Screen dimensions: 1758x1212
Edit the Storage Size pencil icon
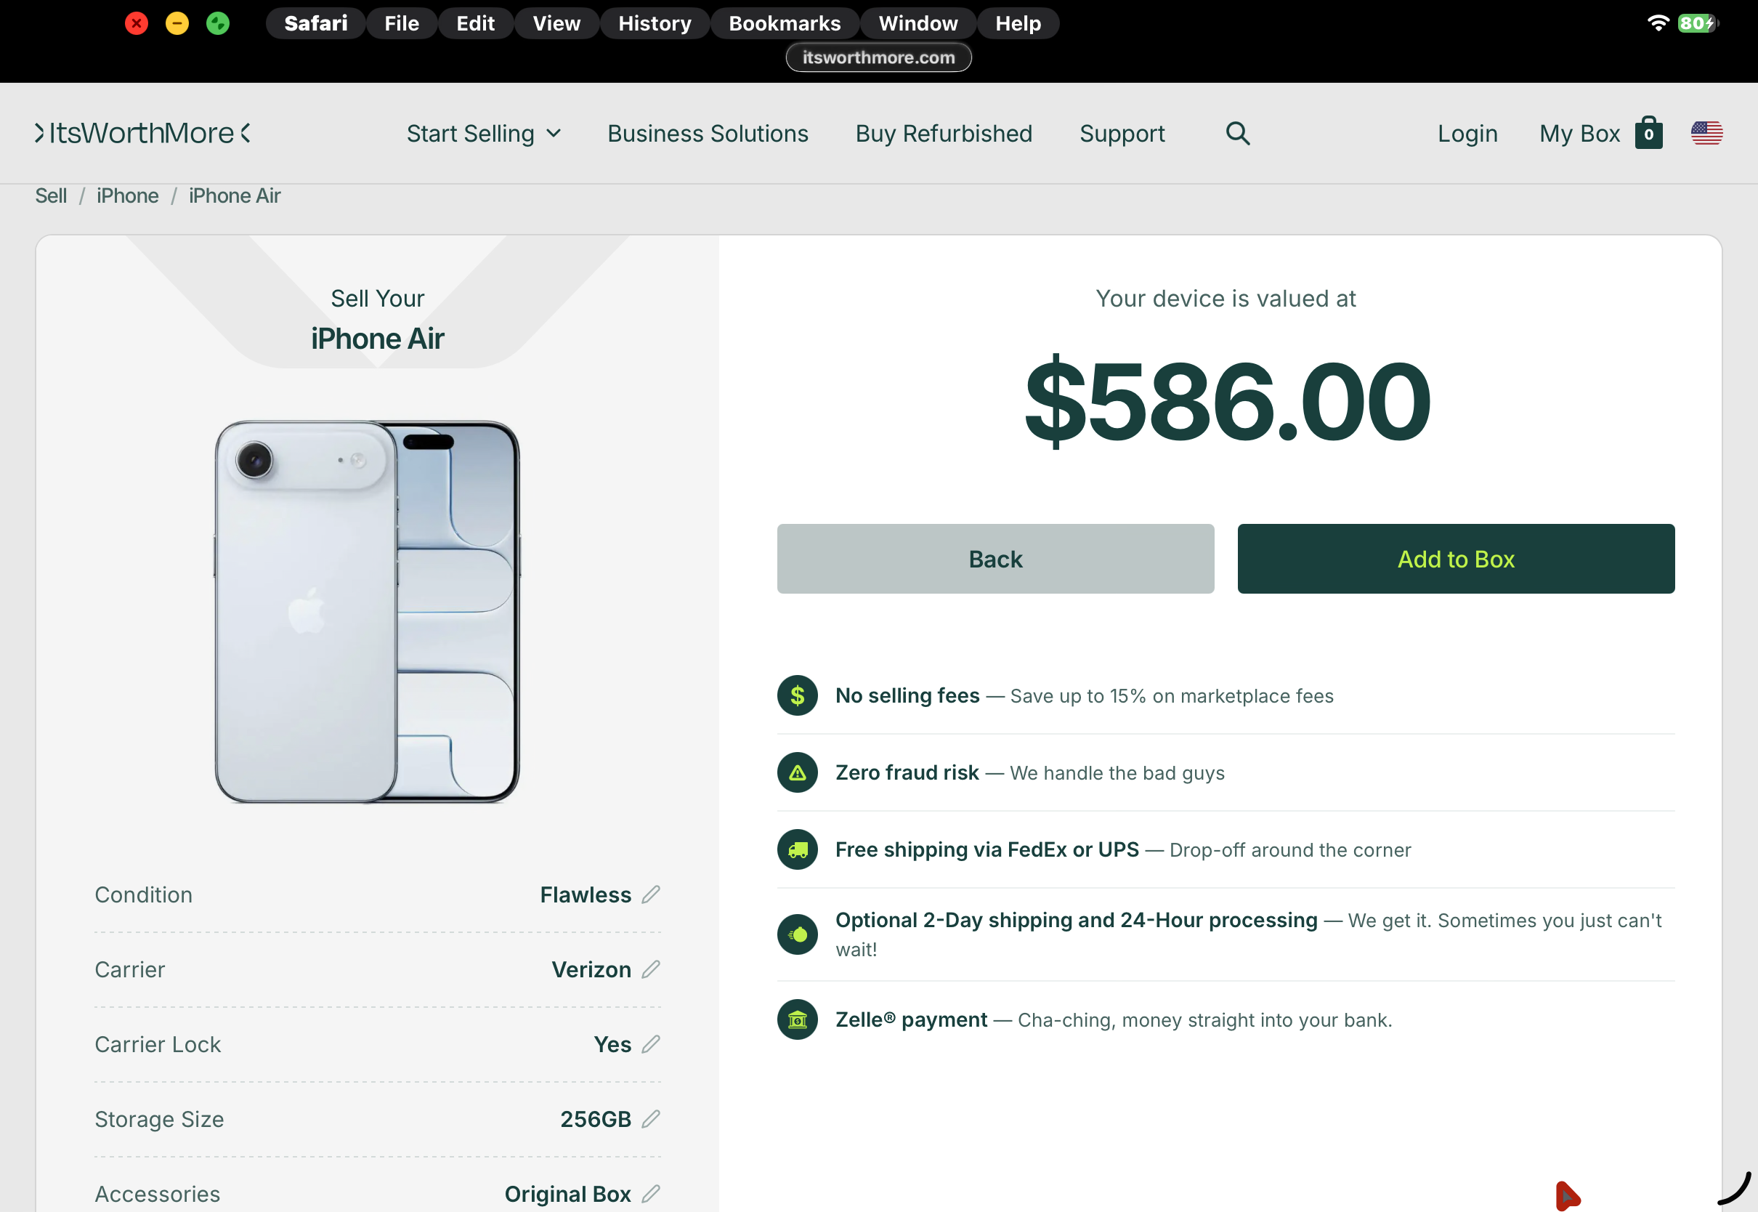pos(650,1119)
